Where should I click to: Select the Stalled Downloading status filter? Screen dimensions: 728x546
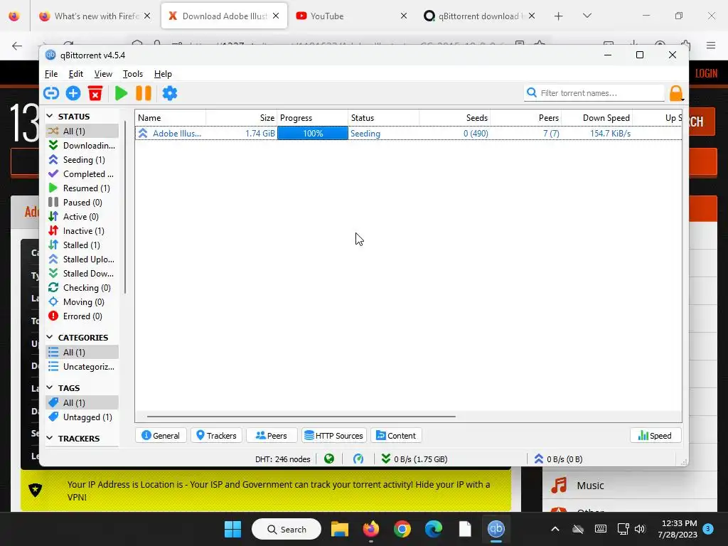click(82, 274)
